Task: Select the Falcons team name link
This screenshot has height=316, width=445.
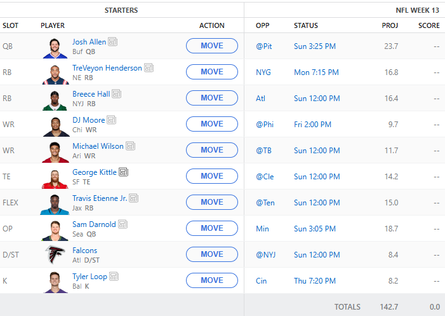Action: tap(84, 251)
